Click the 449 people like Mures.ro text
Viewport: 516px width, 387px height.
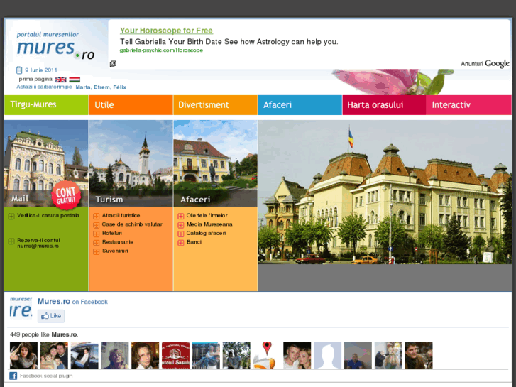(44, 334)
